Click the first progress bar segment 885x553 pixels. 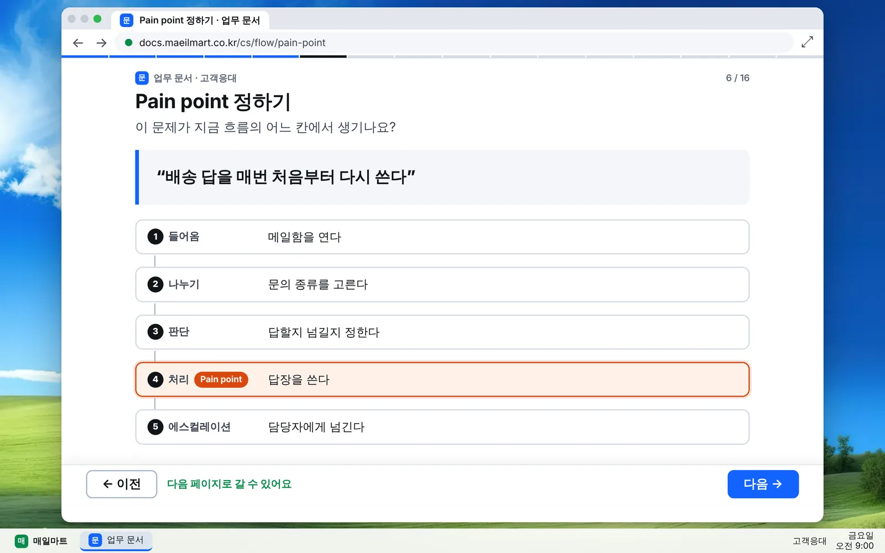click(85, 56)
